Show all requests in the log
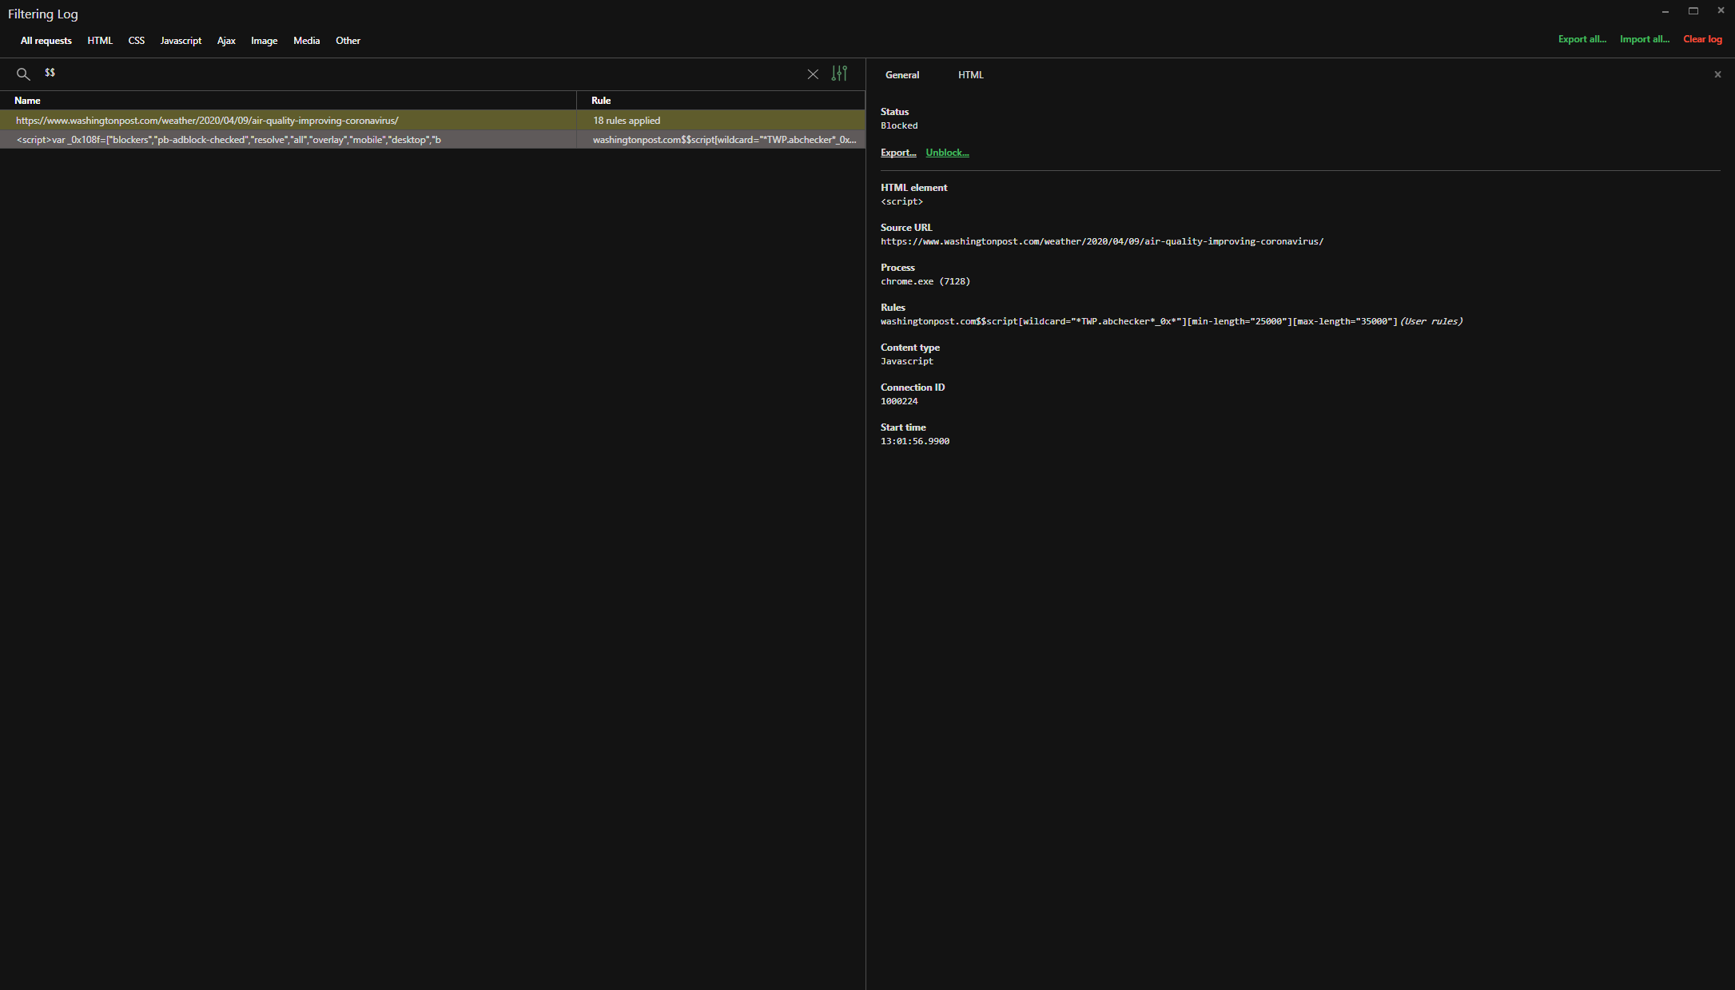 [x=46, y=41]
